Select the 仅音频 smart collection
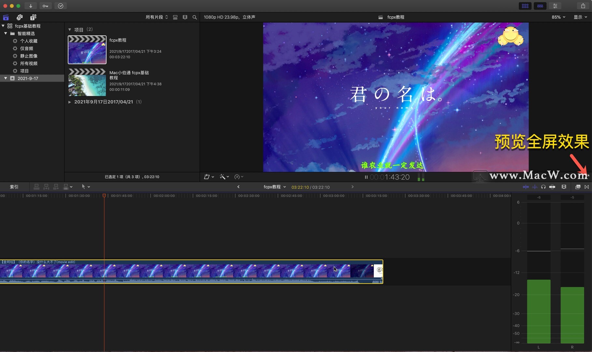The height and width of the screenshot is (352, 592). tap(27, 49)
